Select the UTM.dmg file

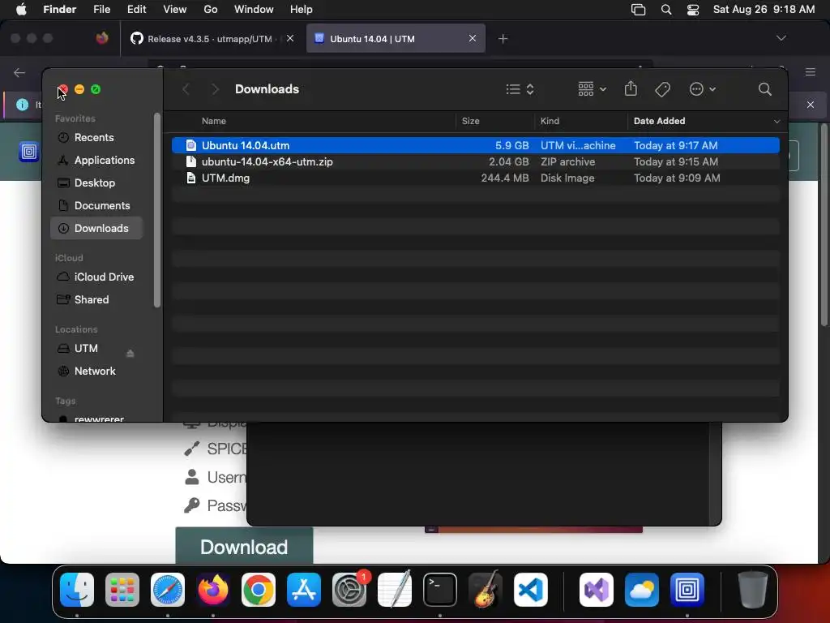(475, 178)
